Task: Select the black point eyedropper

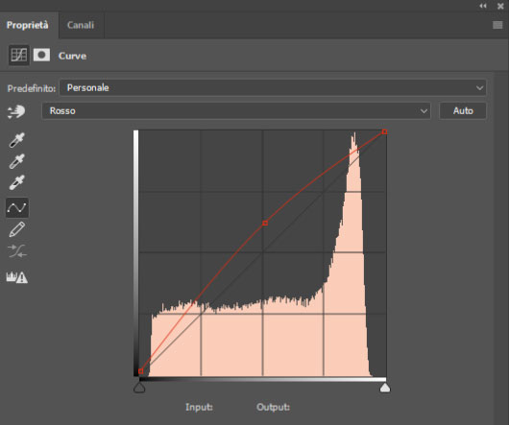Action: [x=16, y=140]
